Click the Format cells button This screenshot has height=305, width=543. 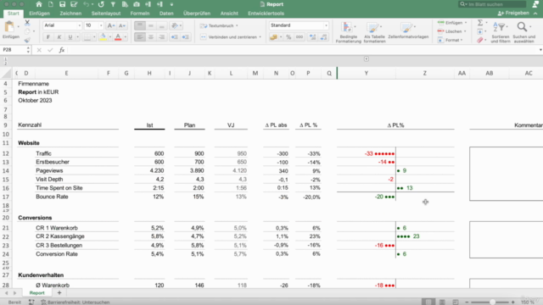click(x=450, y=40)
